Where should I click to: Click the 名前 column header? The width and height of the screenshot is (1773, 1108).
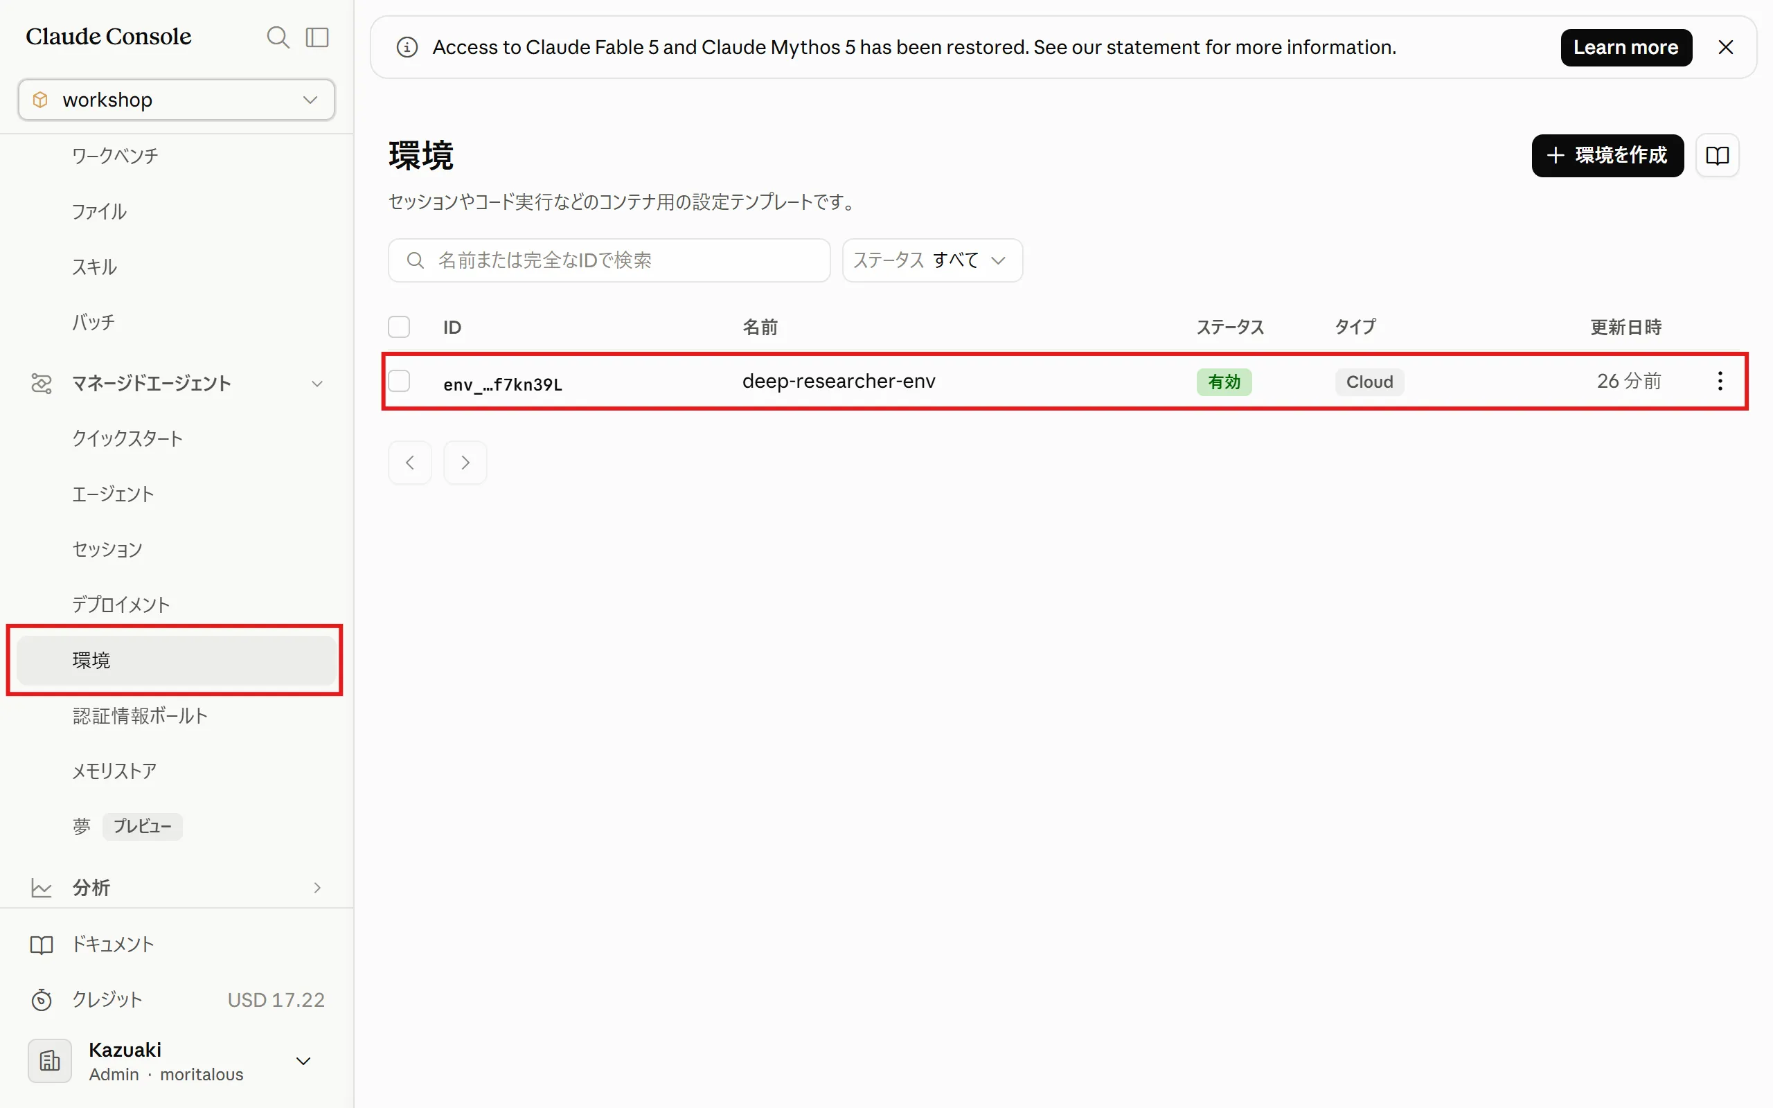point(760,327)
